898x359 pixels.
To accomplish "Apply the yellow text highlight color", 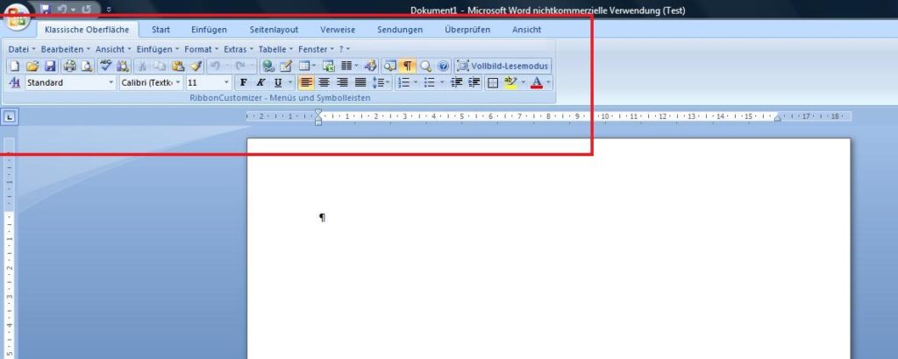I will click(x=510, y=83).
